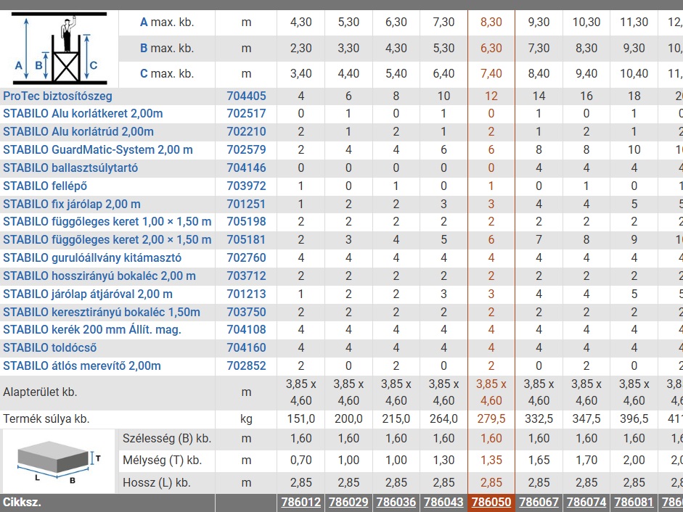
Task: Click article number 704108
Action: click(x=246, y=329)
